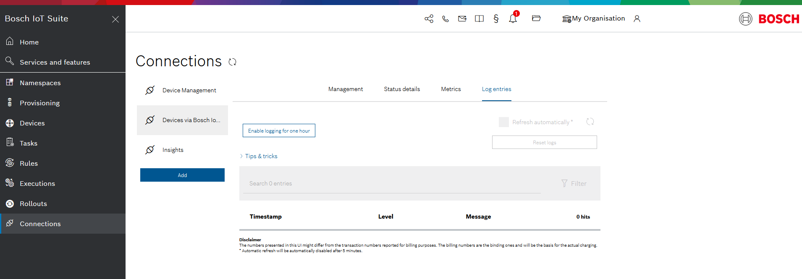Click the Rollouts sidebar icon
The width and height of the screenshot is (802, 279).
coord(10,203)
